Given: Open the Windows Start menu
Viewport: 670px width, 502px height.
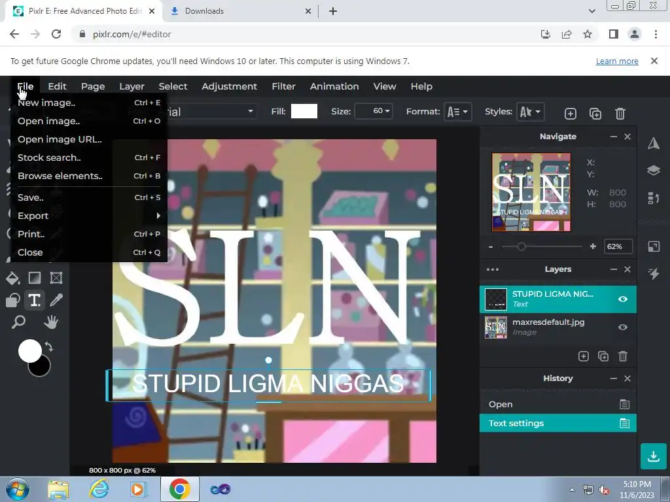Looking at the screenshot, I should (17, 489).
